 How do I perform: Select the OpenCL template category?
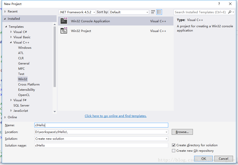tap(24, 95)
